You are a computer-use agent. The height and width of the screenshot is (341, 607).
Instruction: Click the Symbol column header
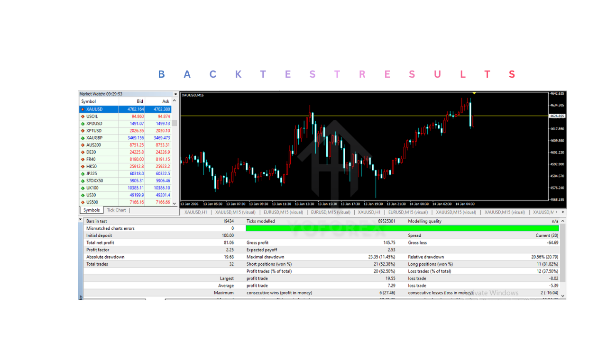88,101
